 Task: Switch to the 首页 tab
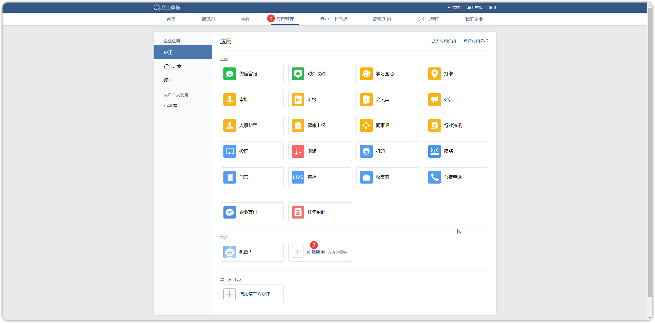coord(171,19)
